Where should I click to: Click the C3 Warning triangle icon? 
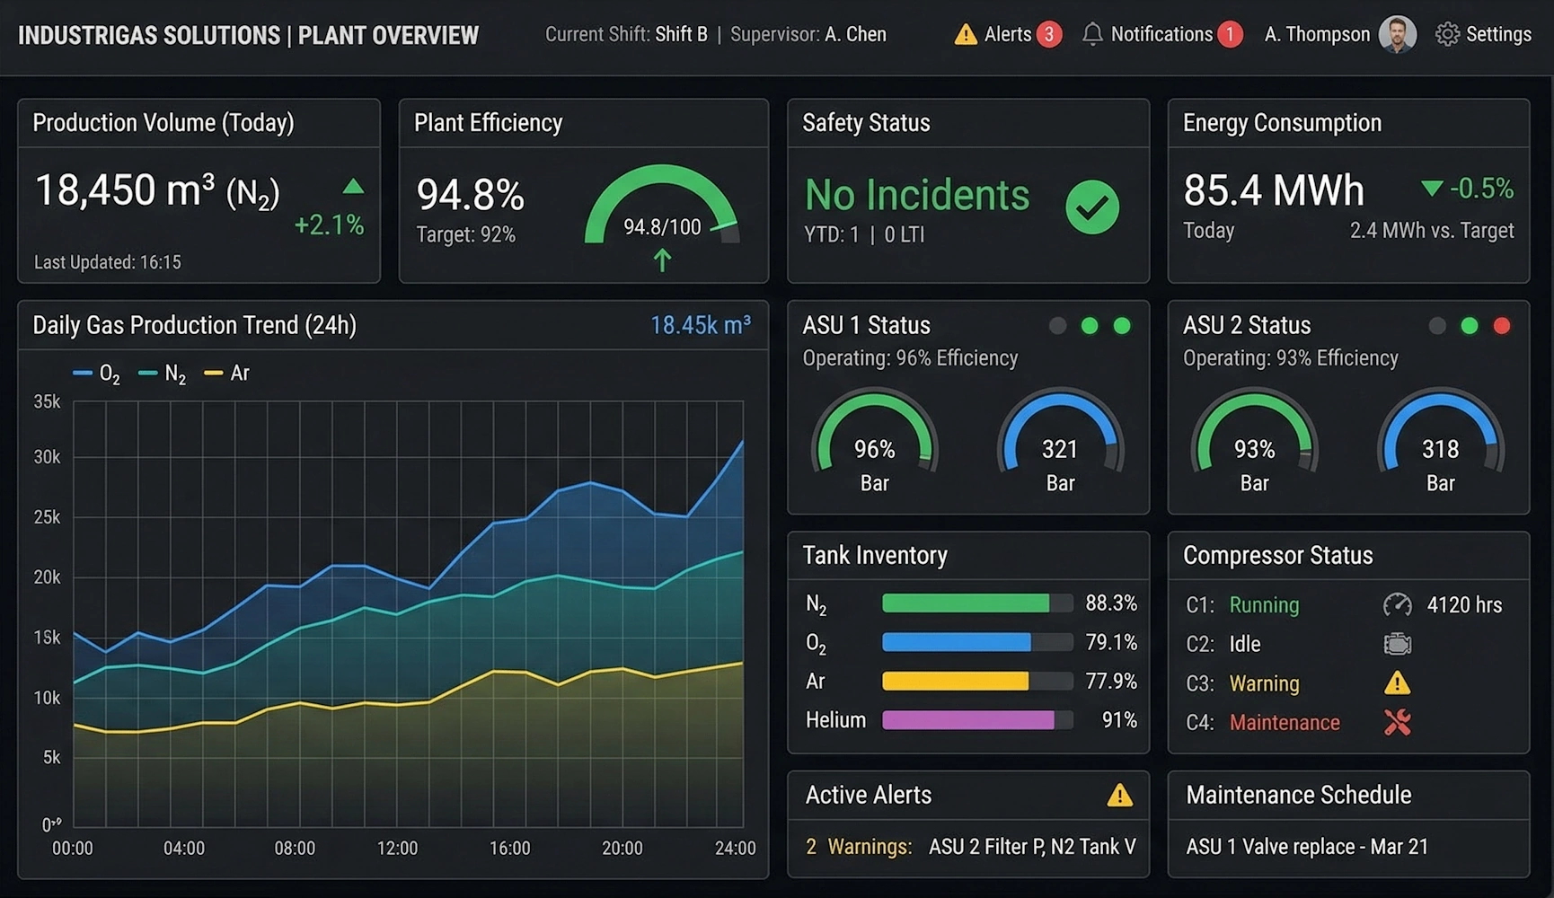click(1397, 684)
